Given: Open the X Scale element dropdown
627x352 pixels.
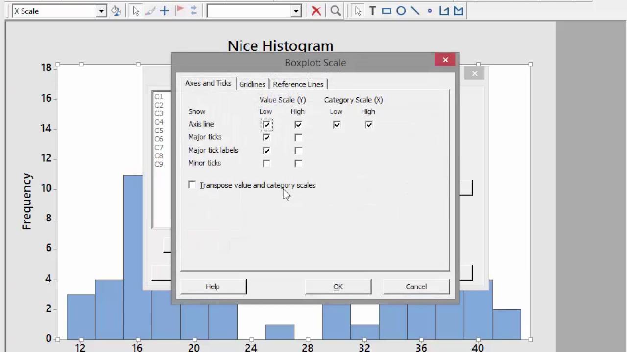Looking at the screenshot, I should pyautogui.click(x=101, y=11).
